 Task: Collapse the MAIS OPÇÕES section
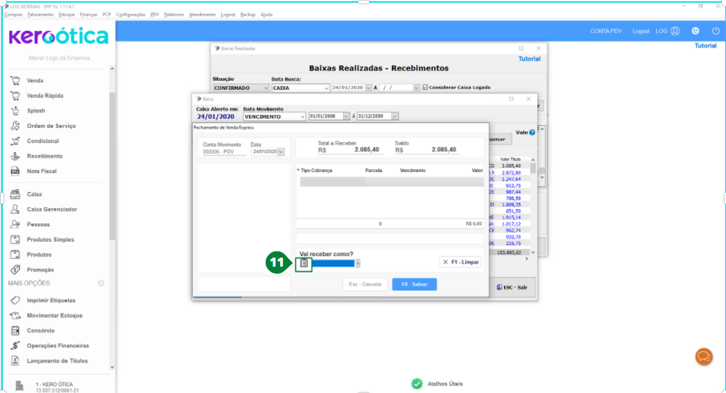tap(101, 283)
